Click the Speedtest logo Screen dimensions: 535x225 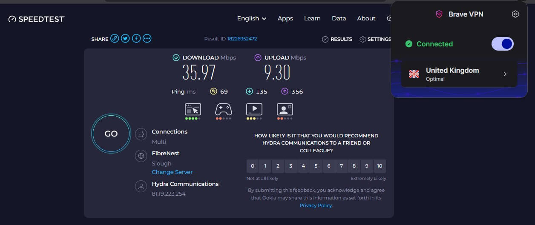37,19
